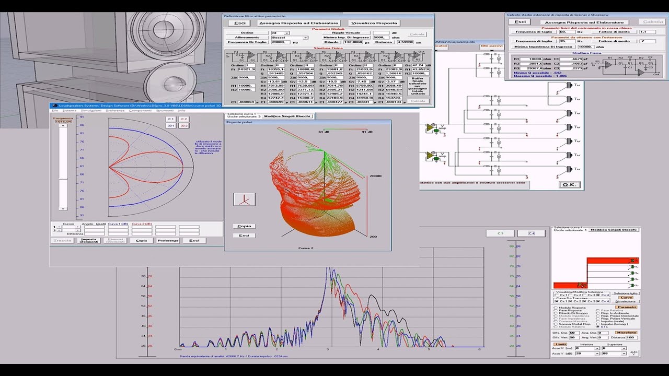Click the Distanza field showing 100
Viewport: 669px width, 376px height.
tap(631, 337)
